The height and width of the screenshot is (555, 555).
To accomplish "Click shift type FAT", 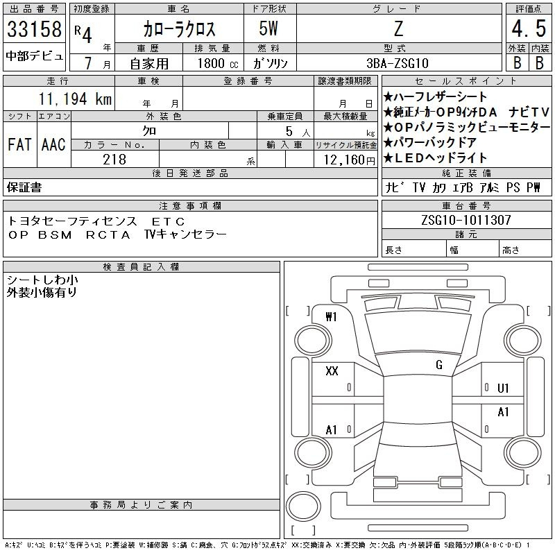I will 19,144.
